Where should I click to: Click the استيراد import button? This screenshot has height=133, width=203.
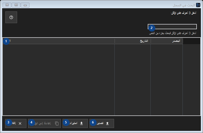coord(75,123)
